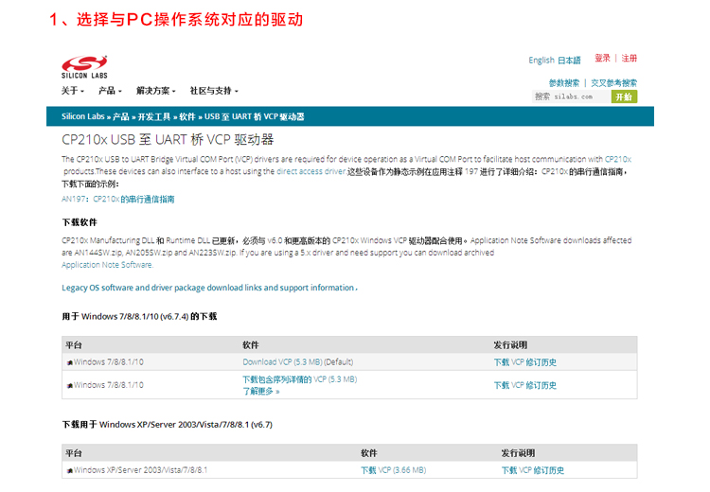The image size is (710, 492).
Task: Switch language to English
Action: click(541, 61)
